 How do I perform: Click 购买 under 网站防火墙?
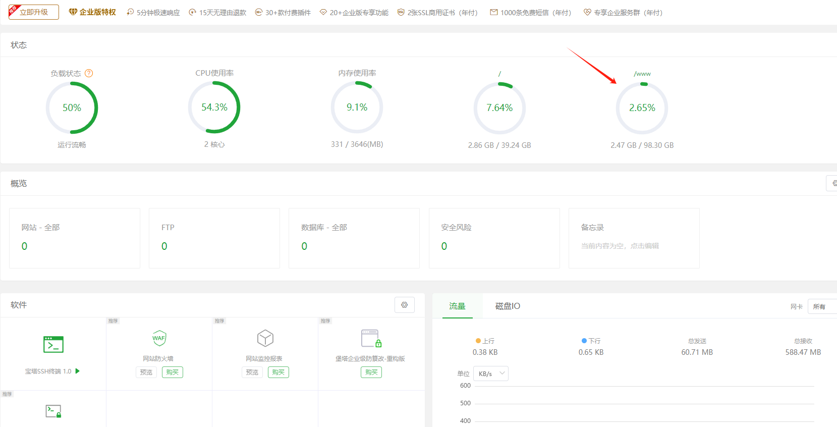pyautogui.click(x=173, y=372)
